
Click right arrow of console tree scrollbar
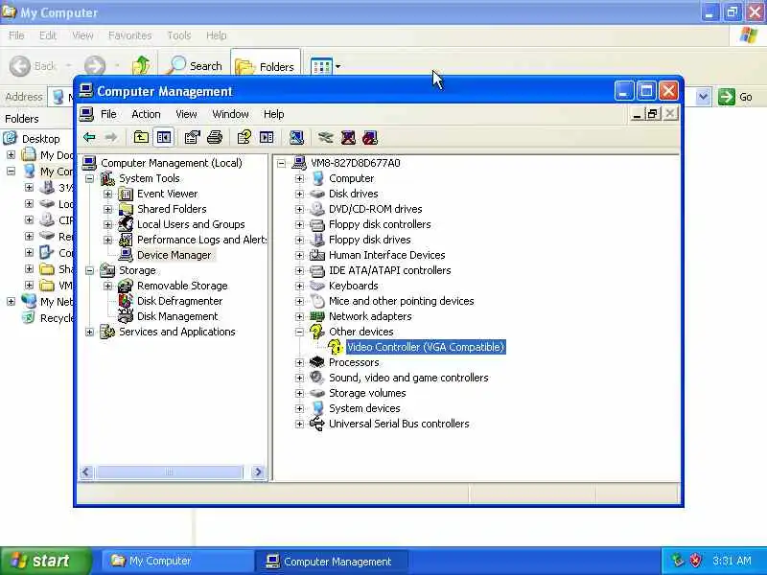point(258,471)
